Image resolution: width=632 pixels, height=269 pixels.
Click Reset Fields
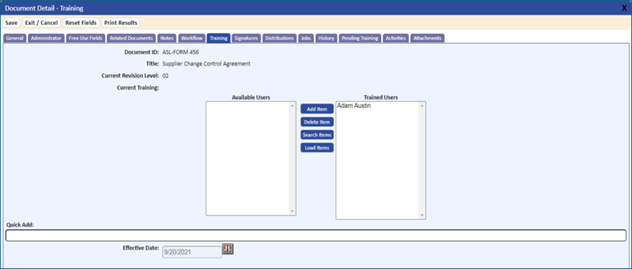(80, 23)
